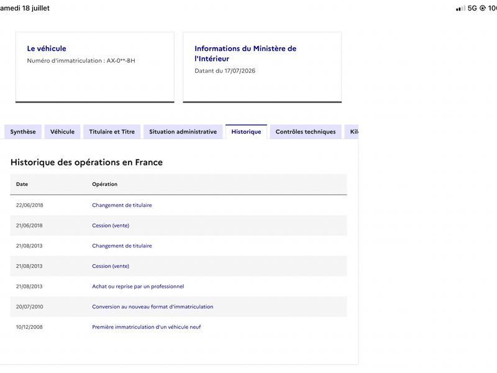Click Cession (vente) dated 21/06/2018
The width and height of the screenshot is (497, 373).
tap(111, 226)
